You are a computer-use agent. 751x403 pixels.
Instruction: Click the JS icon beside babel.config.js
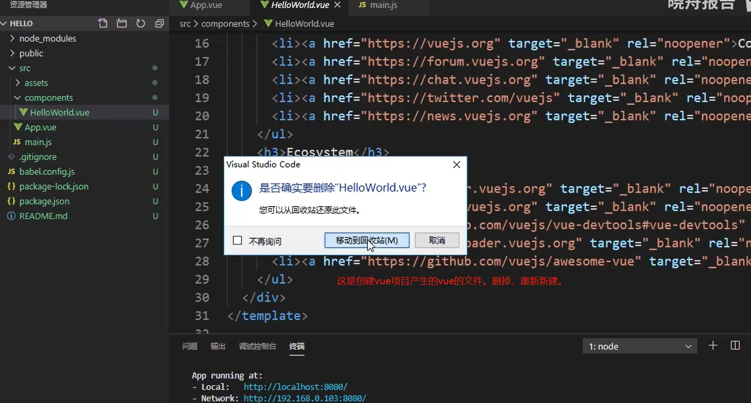[12, 172]
